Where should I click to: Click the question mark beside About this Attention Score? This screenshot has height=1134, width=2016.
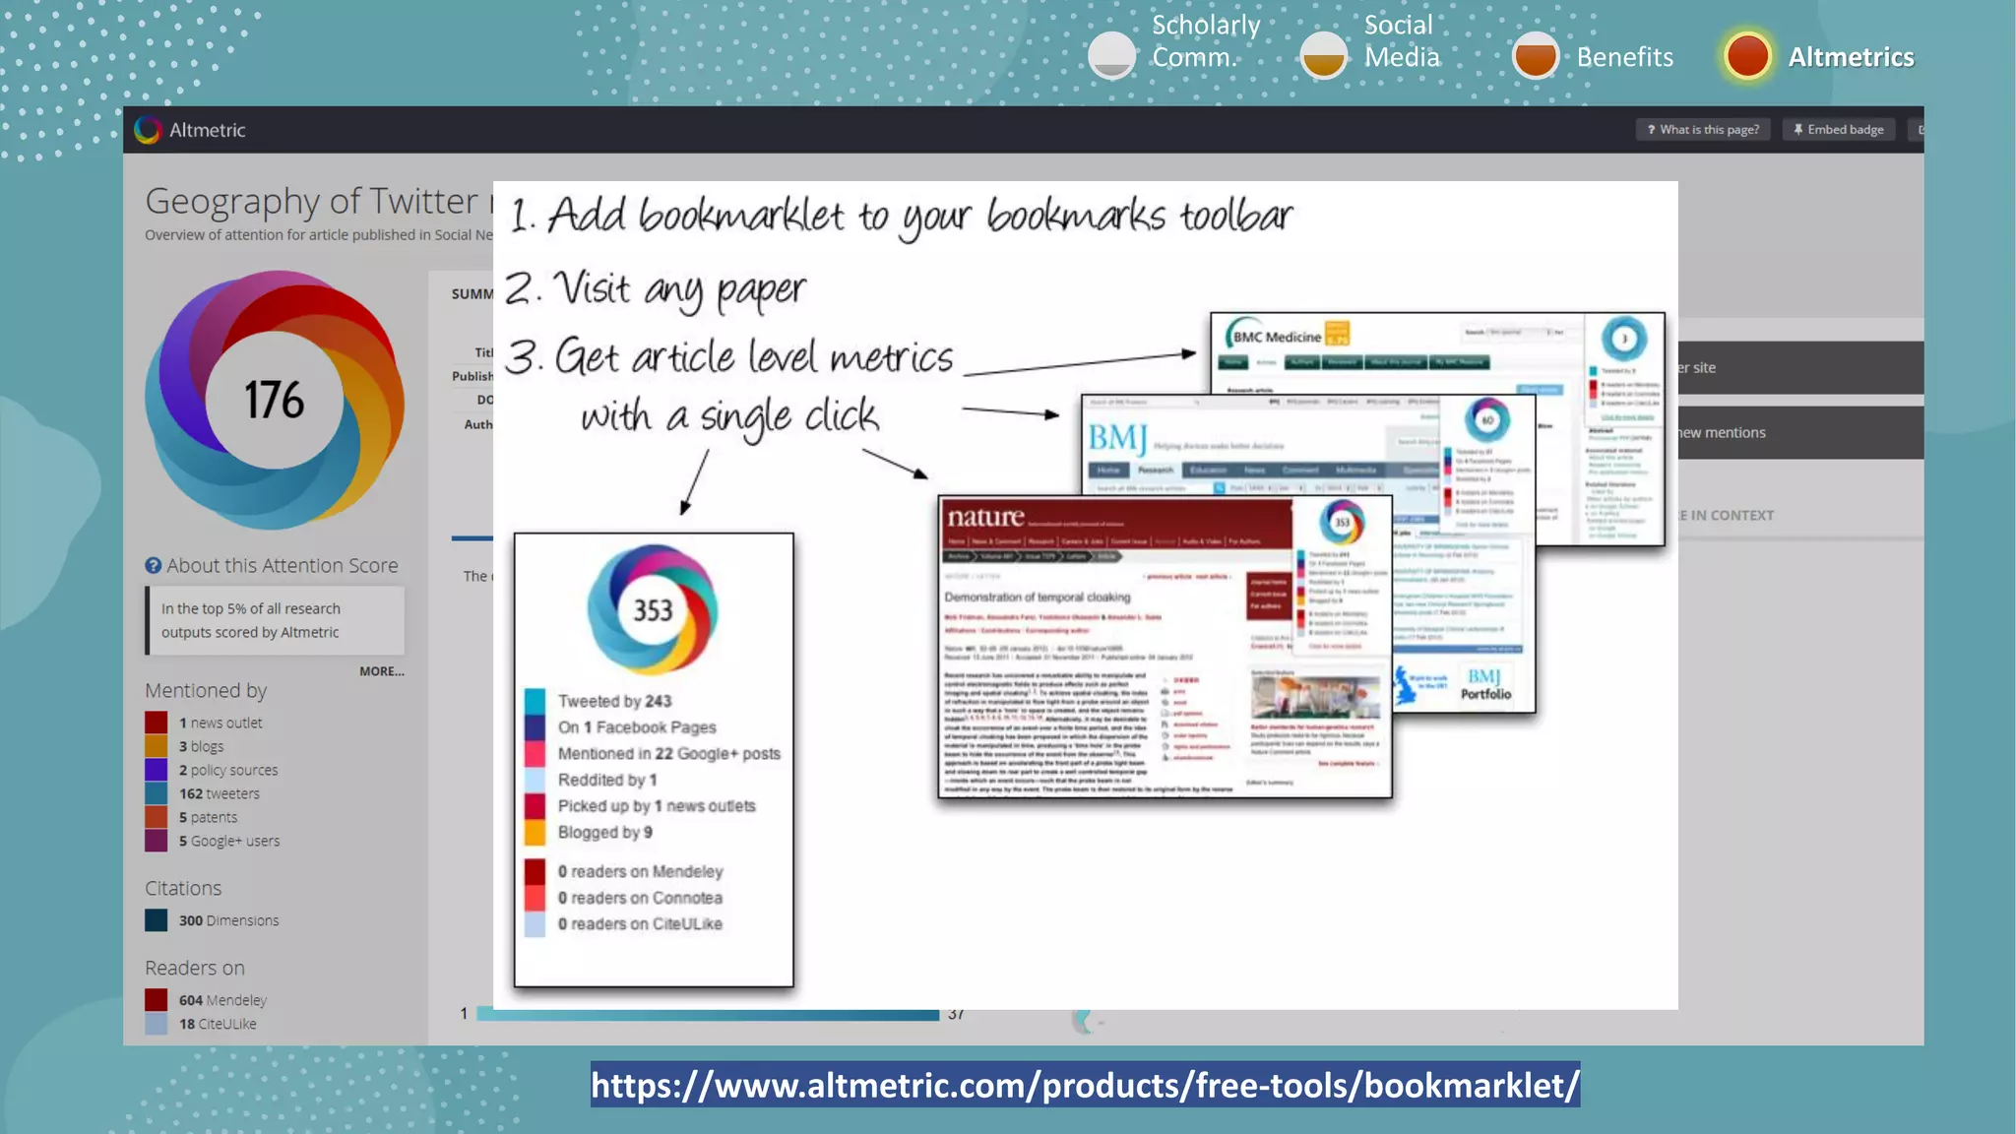tap(153, 566)
